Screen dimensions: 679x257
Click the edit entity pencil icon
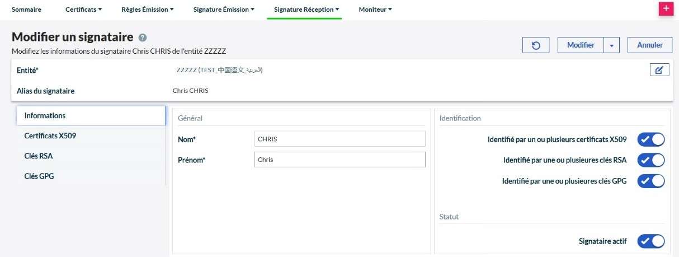(x=659, y=70)
